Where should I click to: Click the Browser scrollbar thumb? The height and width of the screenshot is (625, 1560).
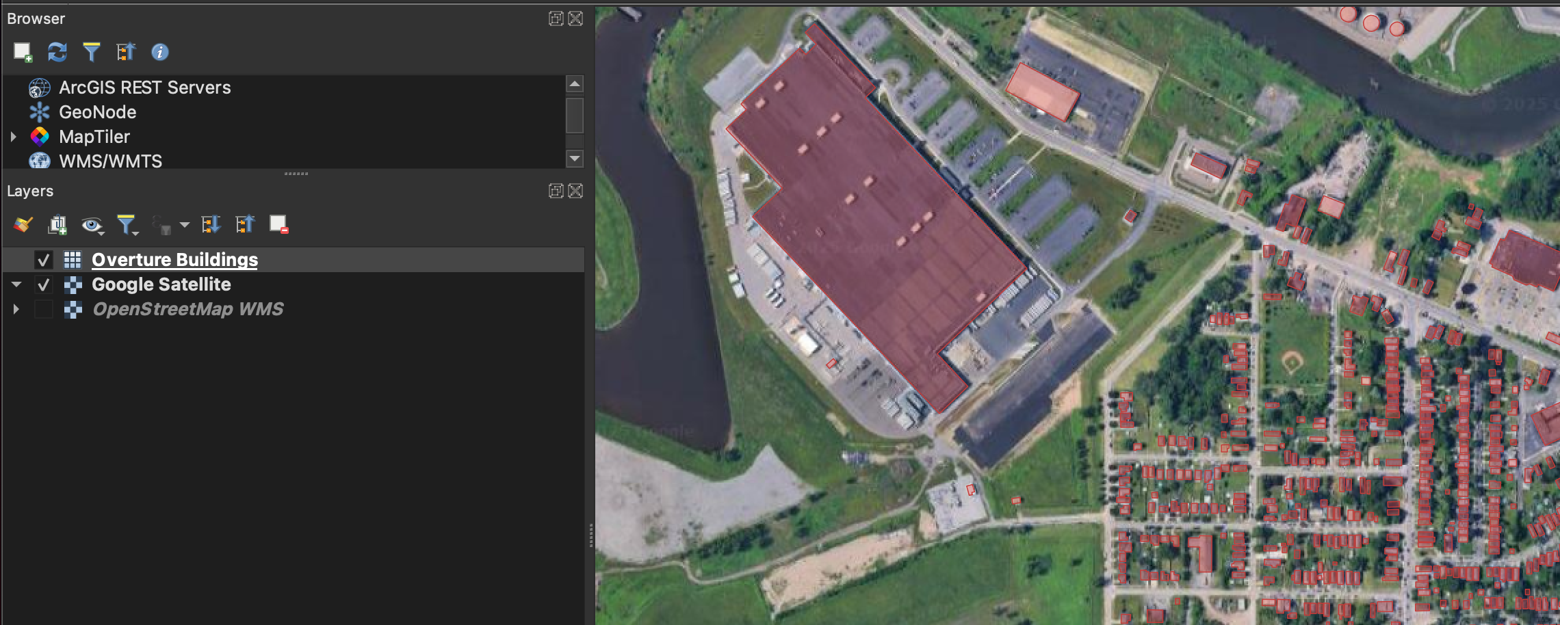coord(575,116)
